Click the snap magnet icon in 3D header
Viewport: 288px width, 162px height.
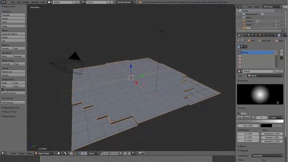129,153
